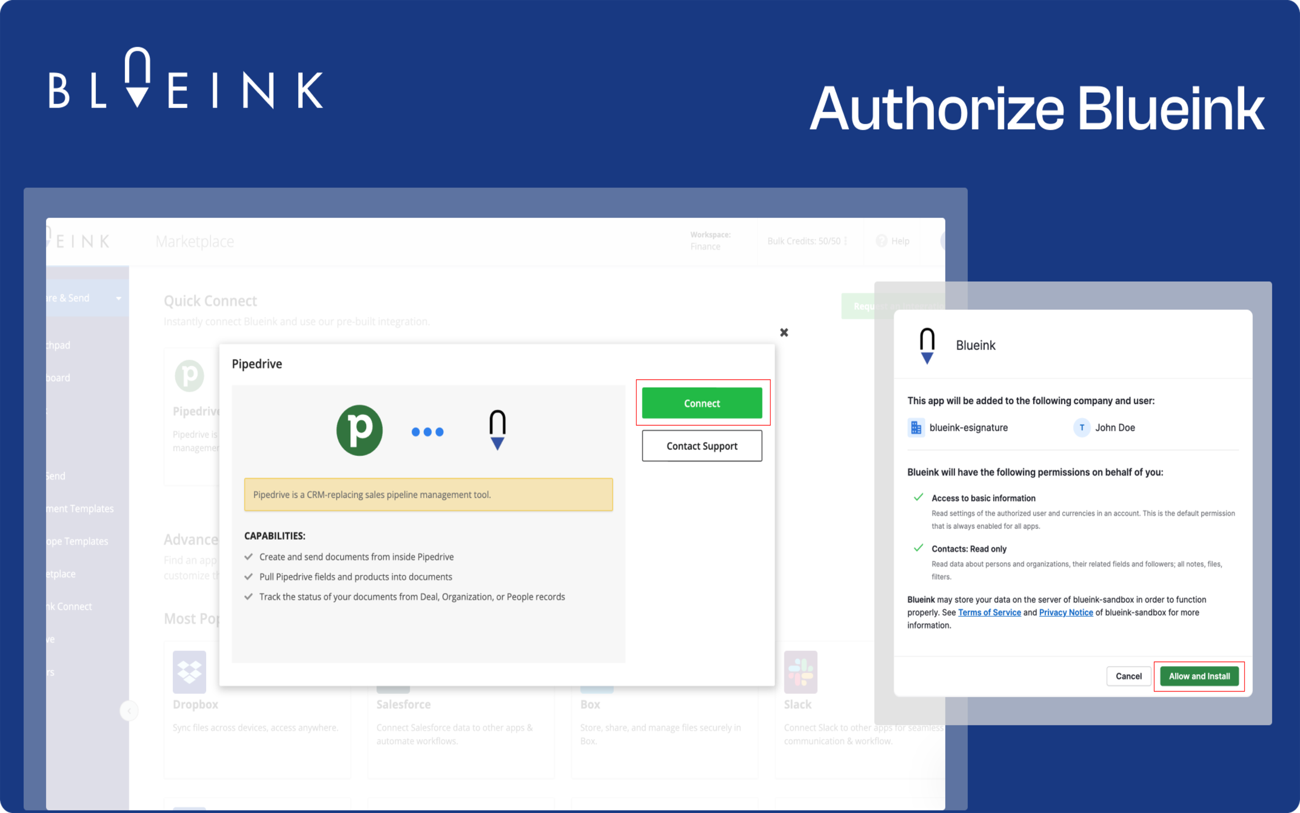Open Envelope Templates in the sidebar
The height and width of the screenshot is (813, 1300).
click(x=77, y=542)
